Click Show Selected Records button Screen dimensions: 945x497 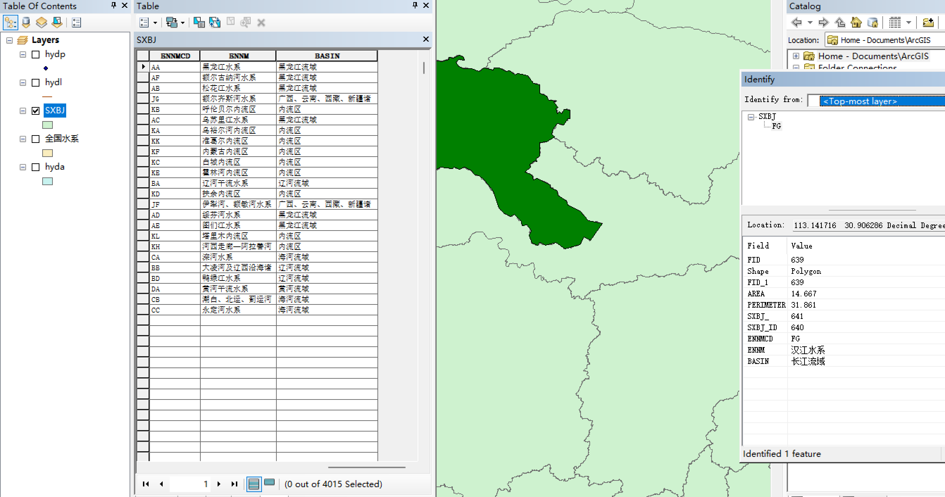(269, 483)
